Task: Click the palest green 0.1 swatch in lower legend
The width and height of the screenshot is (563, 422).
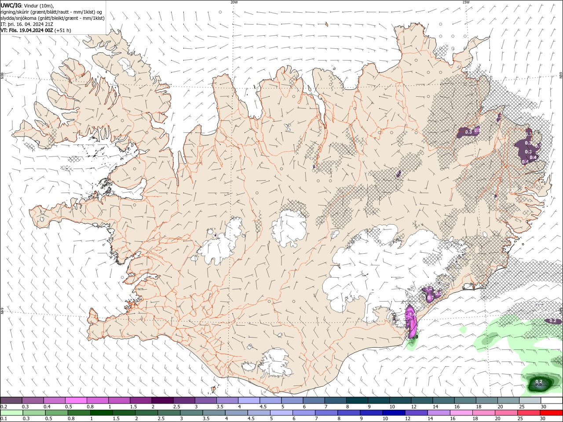Action: tap(11, 413)
